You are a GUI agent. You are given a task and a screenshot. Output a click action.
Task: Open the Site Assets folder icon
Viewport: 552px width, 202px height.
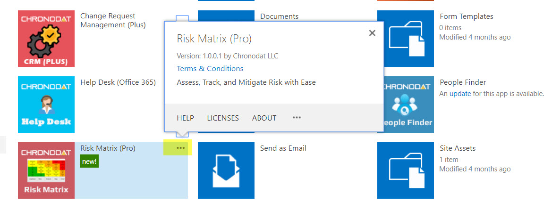tap(406, 170)
